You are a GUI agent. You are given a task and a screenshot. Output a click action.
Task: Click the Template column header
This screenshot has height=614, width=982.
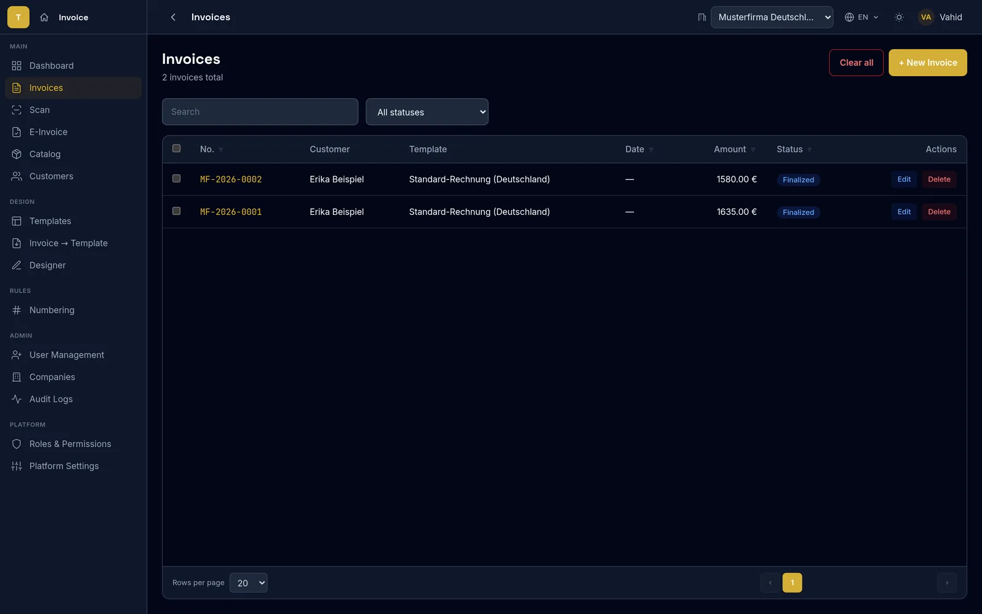point(428,149)
